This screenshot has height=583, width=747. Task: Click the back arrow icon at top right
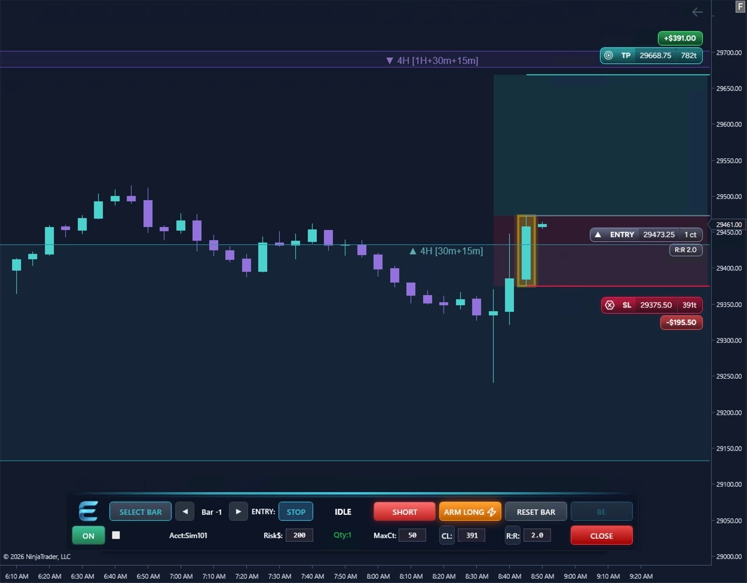click(697, 12)
